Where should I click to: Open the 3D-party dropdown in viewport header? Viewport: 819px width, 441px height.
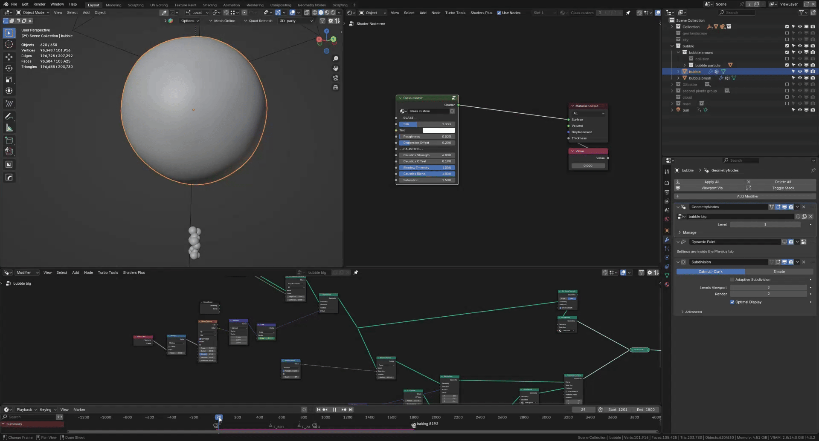(296, 20)
